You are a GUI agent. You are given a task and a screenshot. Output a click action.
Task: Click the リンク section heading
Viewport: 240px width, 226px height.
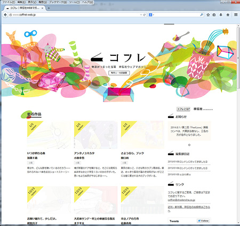click(180, 185)
